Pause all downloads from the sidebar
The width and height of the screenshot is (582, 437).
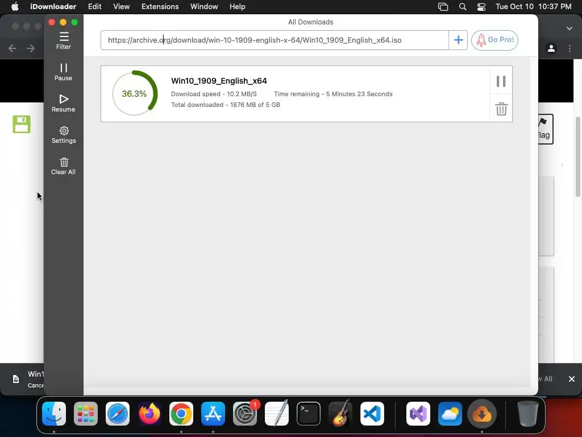point(64,72)
